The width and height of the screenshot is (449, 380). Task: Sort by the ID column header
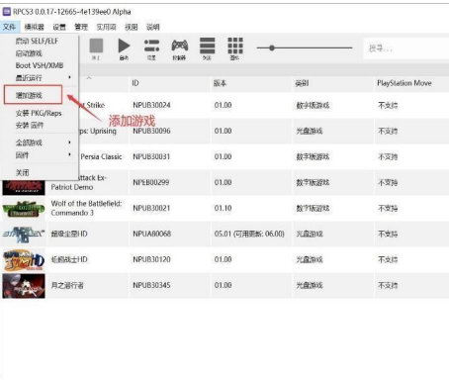[135, 83]
